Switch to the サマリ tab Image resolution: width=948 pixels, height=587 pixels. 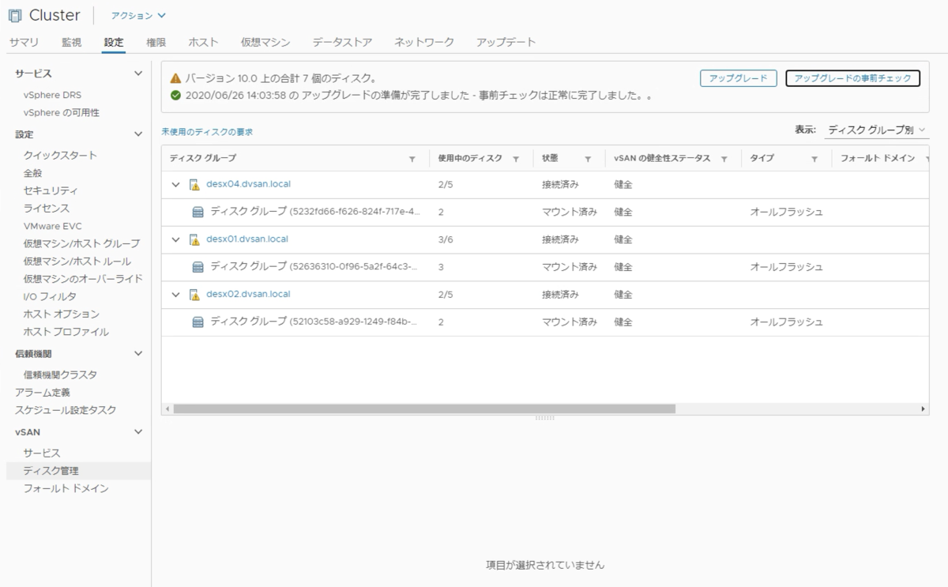(x=24, y=42)
